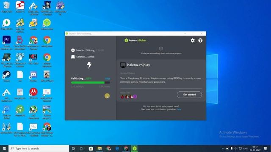Image resolution: width=271 pixels, height=152 pixels.
Task: Open the Windows Start menu
Action: click(x=4, y=148)
